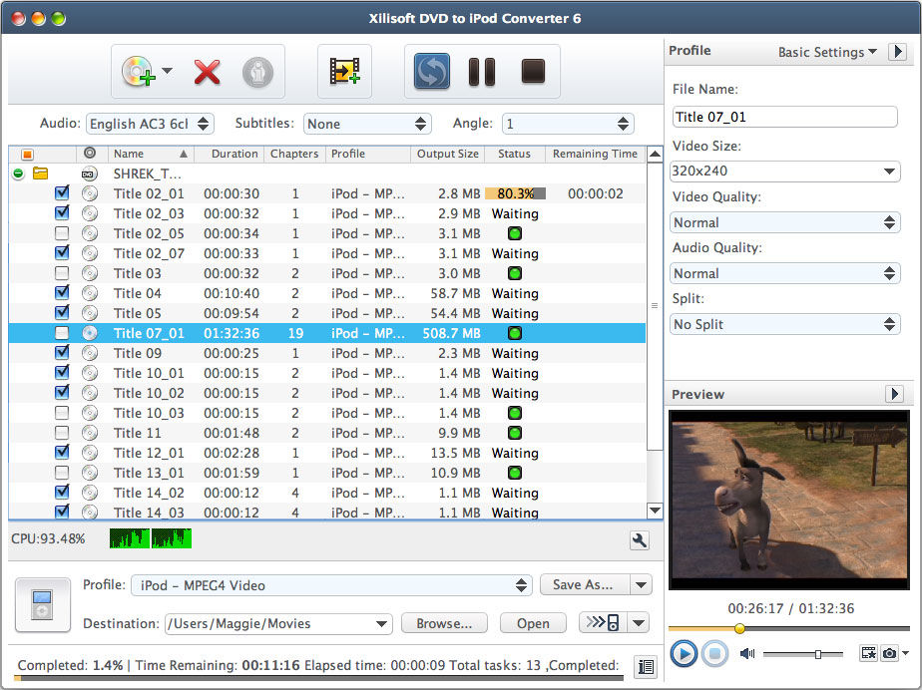Screen dimensions: 922x690
Task: Stop the preview playback
Action: pyautogui.click(x=714, y=653)
